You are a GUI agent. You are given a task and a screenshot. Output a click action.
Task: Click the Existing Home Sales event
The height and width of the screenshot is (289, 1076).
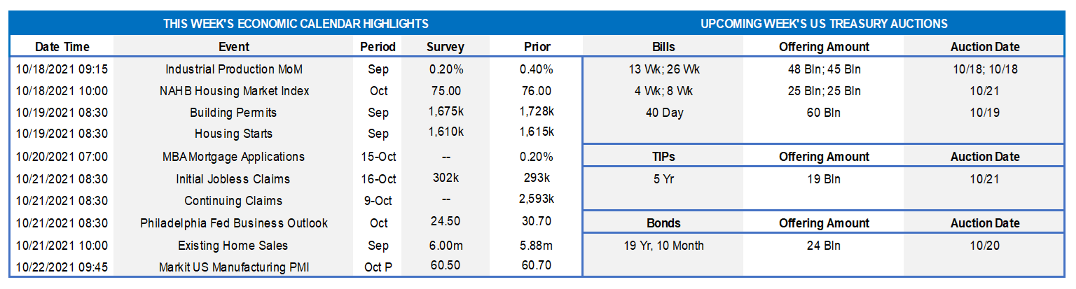coord(233,246)
